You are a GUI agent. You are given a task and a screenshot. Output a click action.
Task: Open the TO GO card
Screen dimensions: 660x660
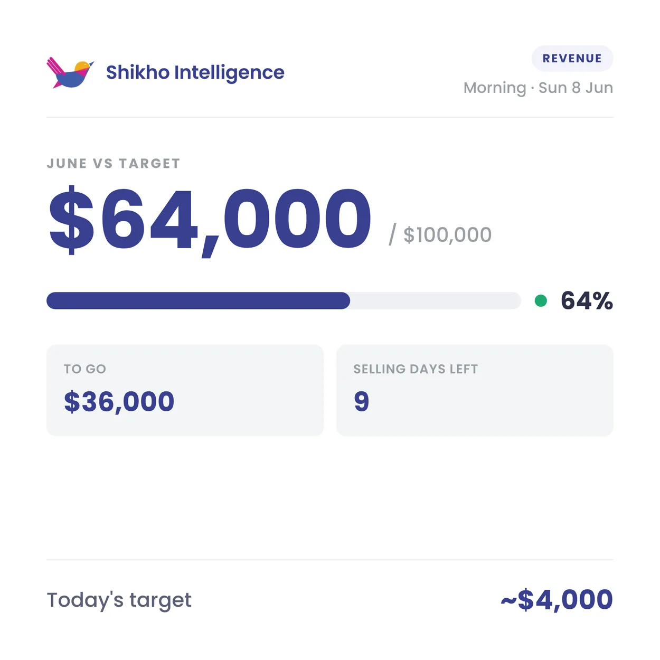[x=185, y=390]
